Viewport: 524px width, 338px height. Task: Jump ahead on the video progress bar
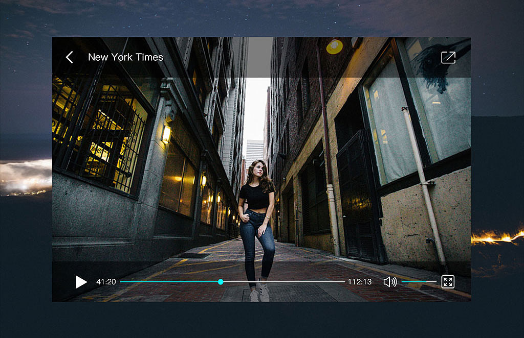(233, 282)
